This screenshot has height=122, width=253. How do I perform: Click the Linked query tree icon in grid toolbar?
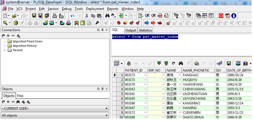[219, 63]
